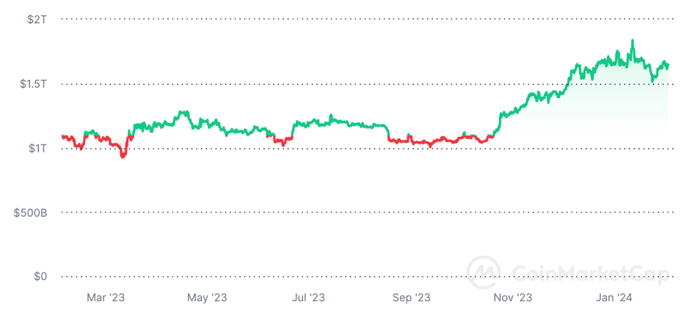The height and width of the screenshot is (329, 689).
Task: Select the $1.5T y-axis label
Action: [x=34, y=84]
